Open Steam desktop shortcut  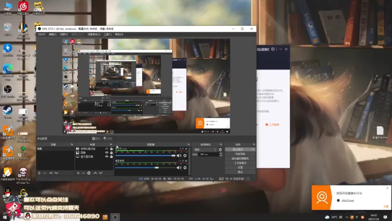[x=8, y=112]
